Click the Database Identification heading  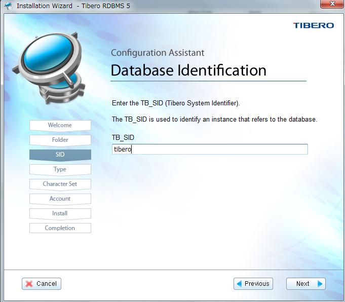click(188, 70)
